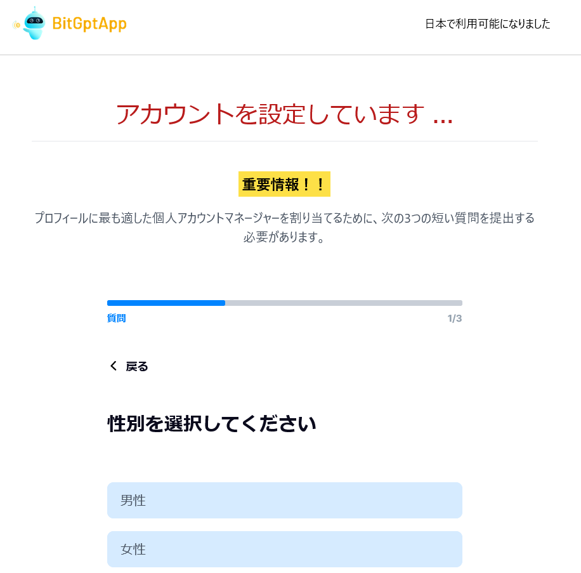Click the orange BitGptApp wordmark
The width and height of the screenshot is (581, 573).
click(89, 24)
